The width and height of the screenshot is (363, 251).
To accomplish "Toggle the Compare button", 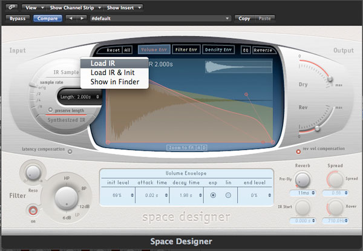I will point(47,19).
